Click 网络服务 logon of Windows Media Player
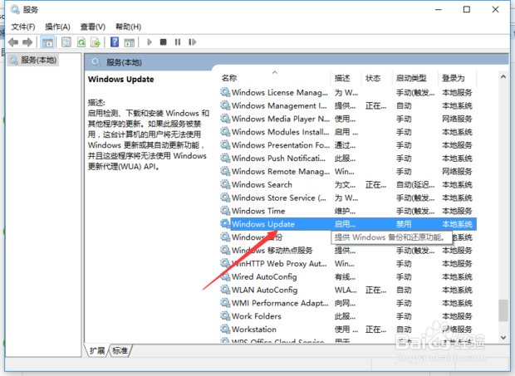The height and width of the screenshot is (376, 515). point(457,119)
